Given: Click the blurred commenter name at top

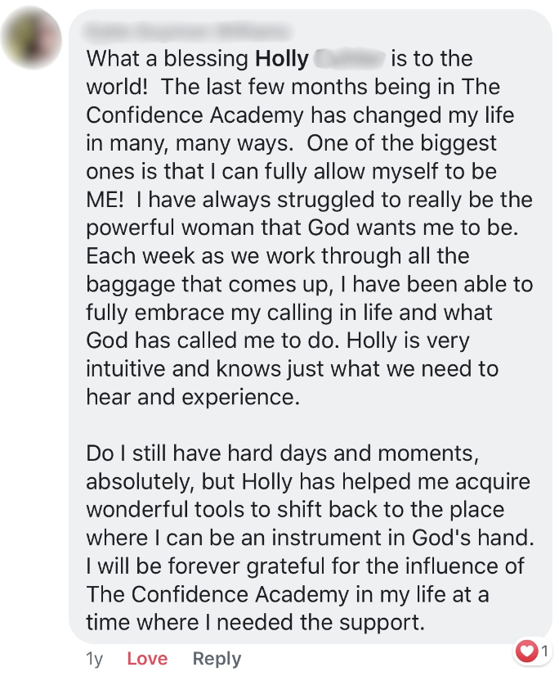Looking at the screenshot, I should tap(188, 31).
